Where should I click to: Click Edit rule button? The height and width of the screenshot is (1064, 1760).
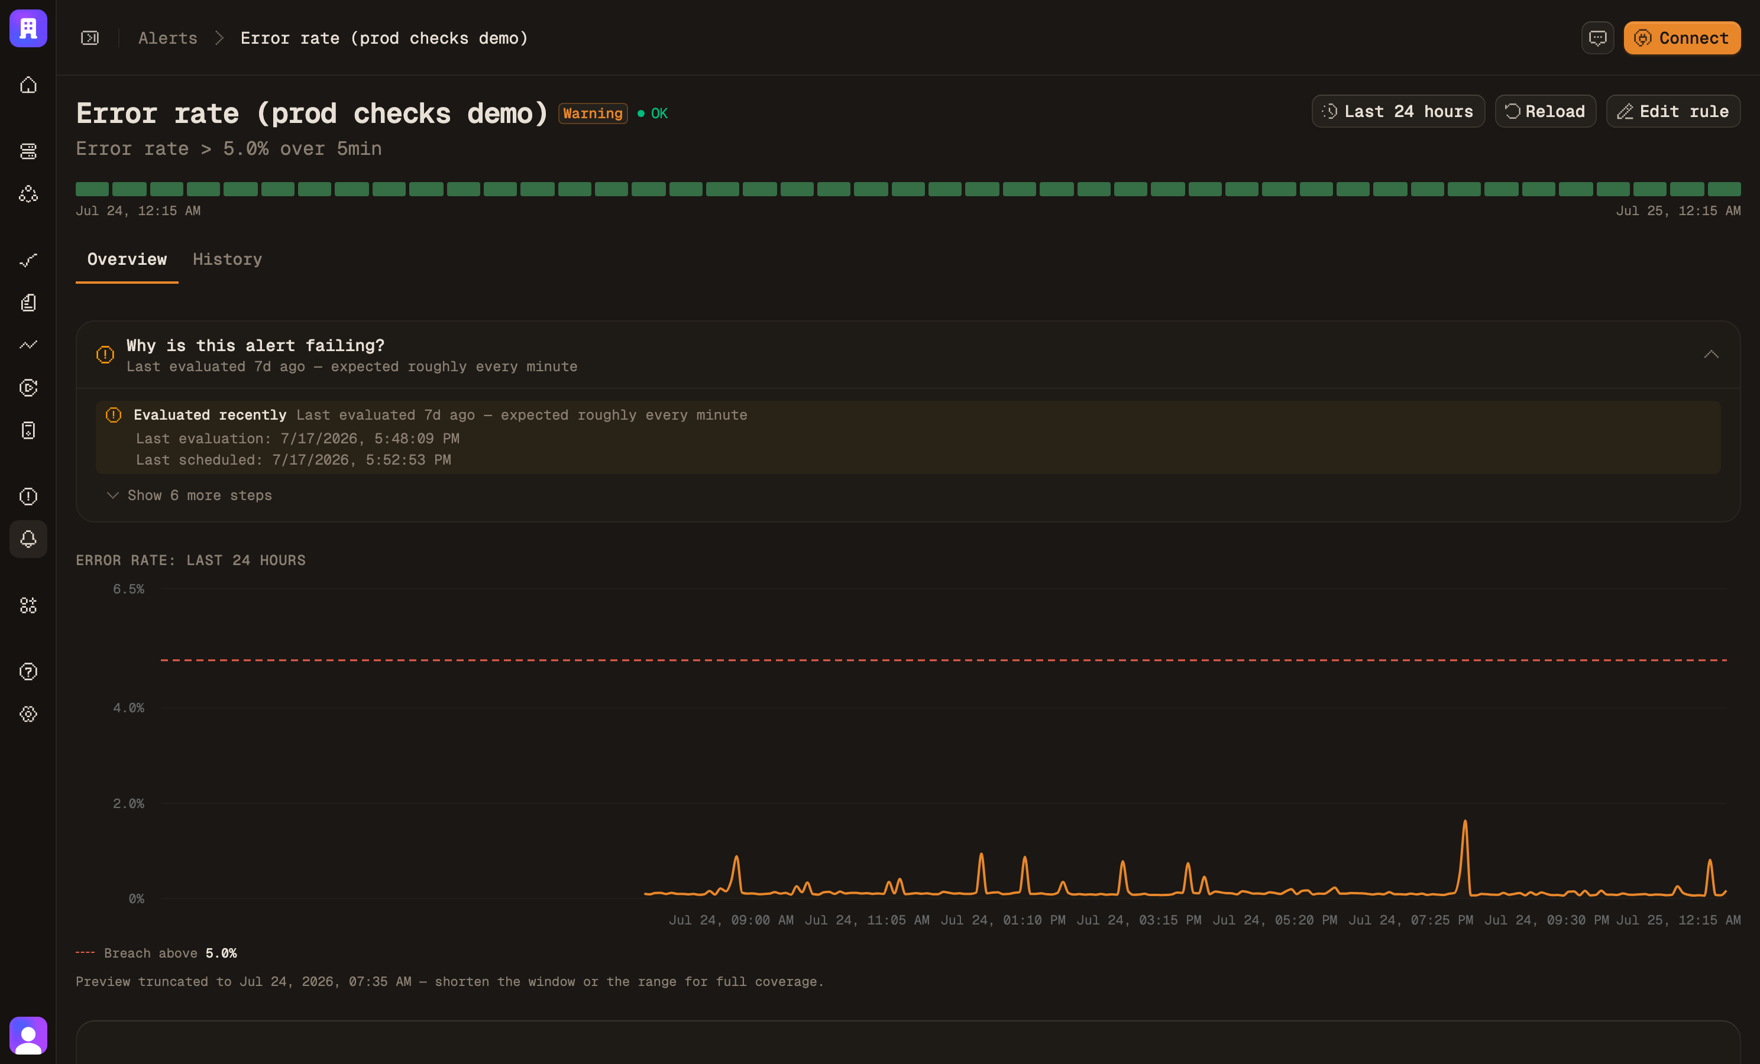pyautogui.click(x=1673, y=111)
